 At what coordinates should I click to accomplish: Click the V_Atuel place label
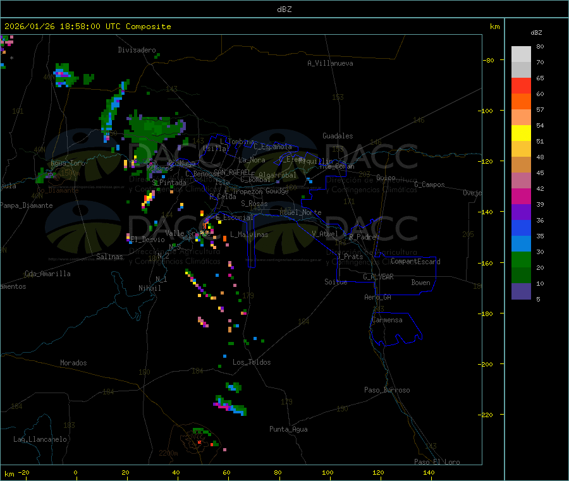coord(325,234)
